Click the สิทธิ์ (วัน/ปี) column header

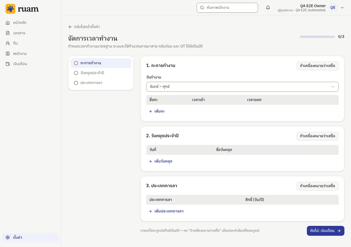[x=255, y=200]
